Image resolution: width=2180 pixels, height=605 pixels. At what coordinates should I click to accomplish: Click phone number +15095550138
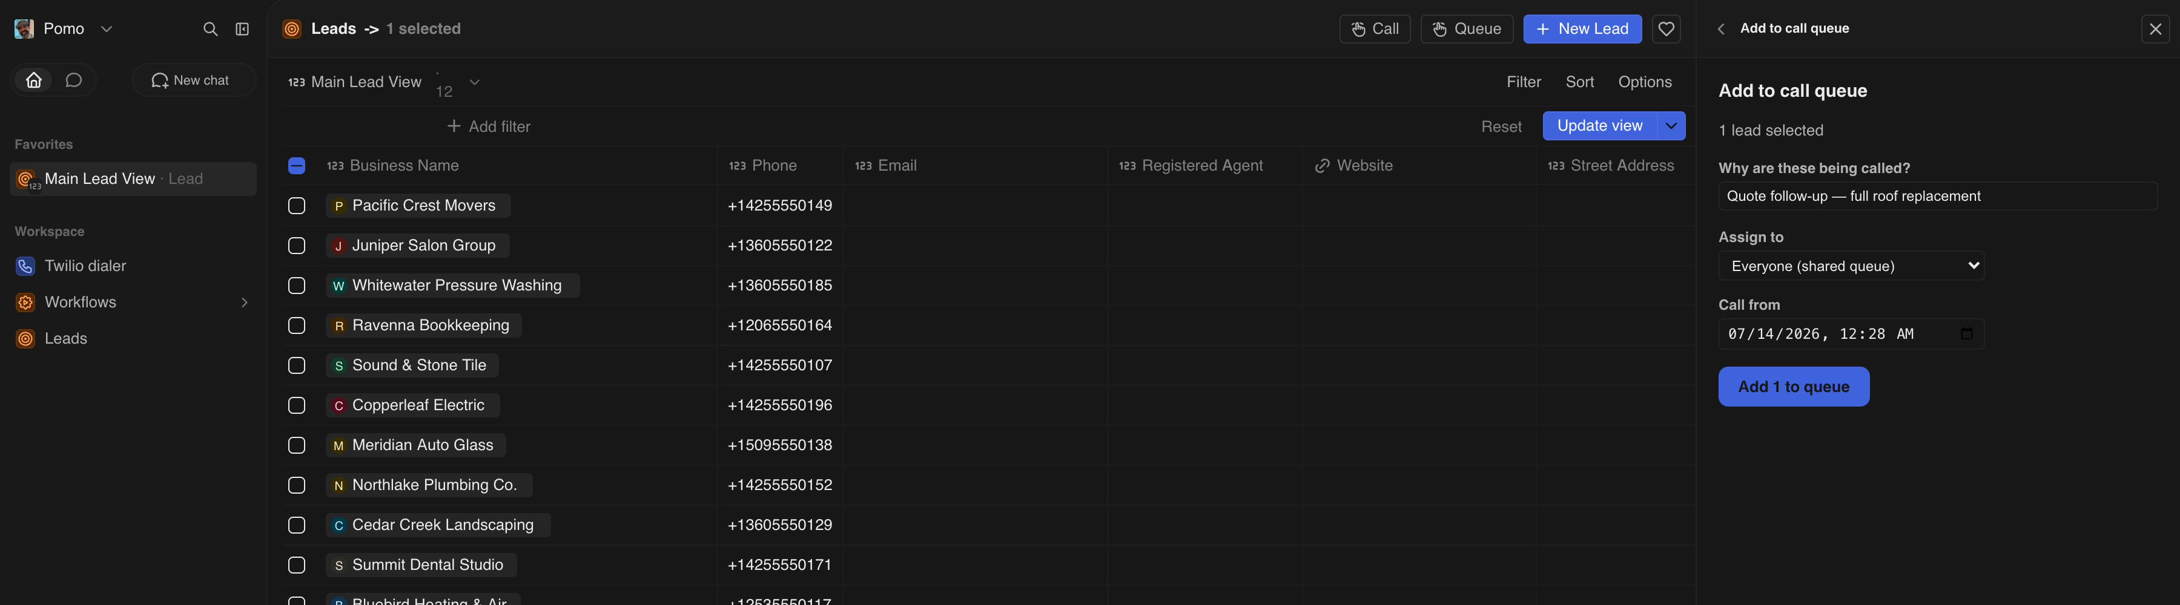(779, 445)
